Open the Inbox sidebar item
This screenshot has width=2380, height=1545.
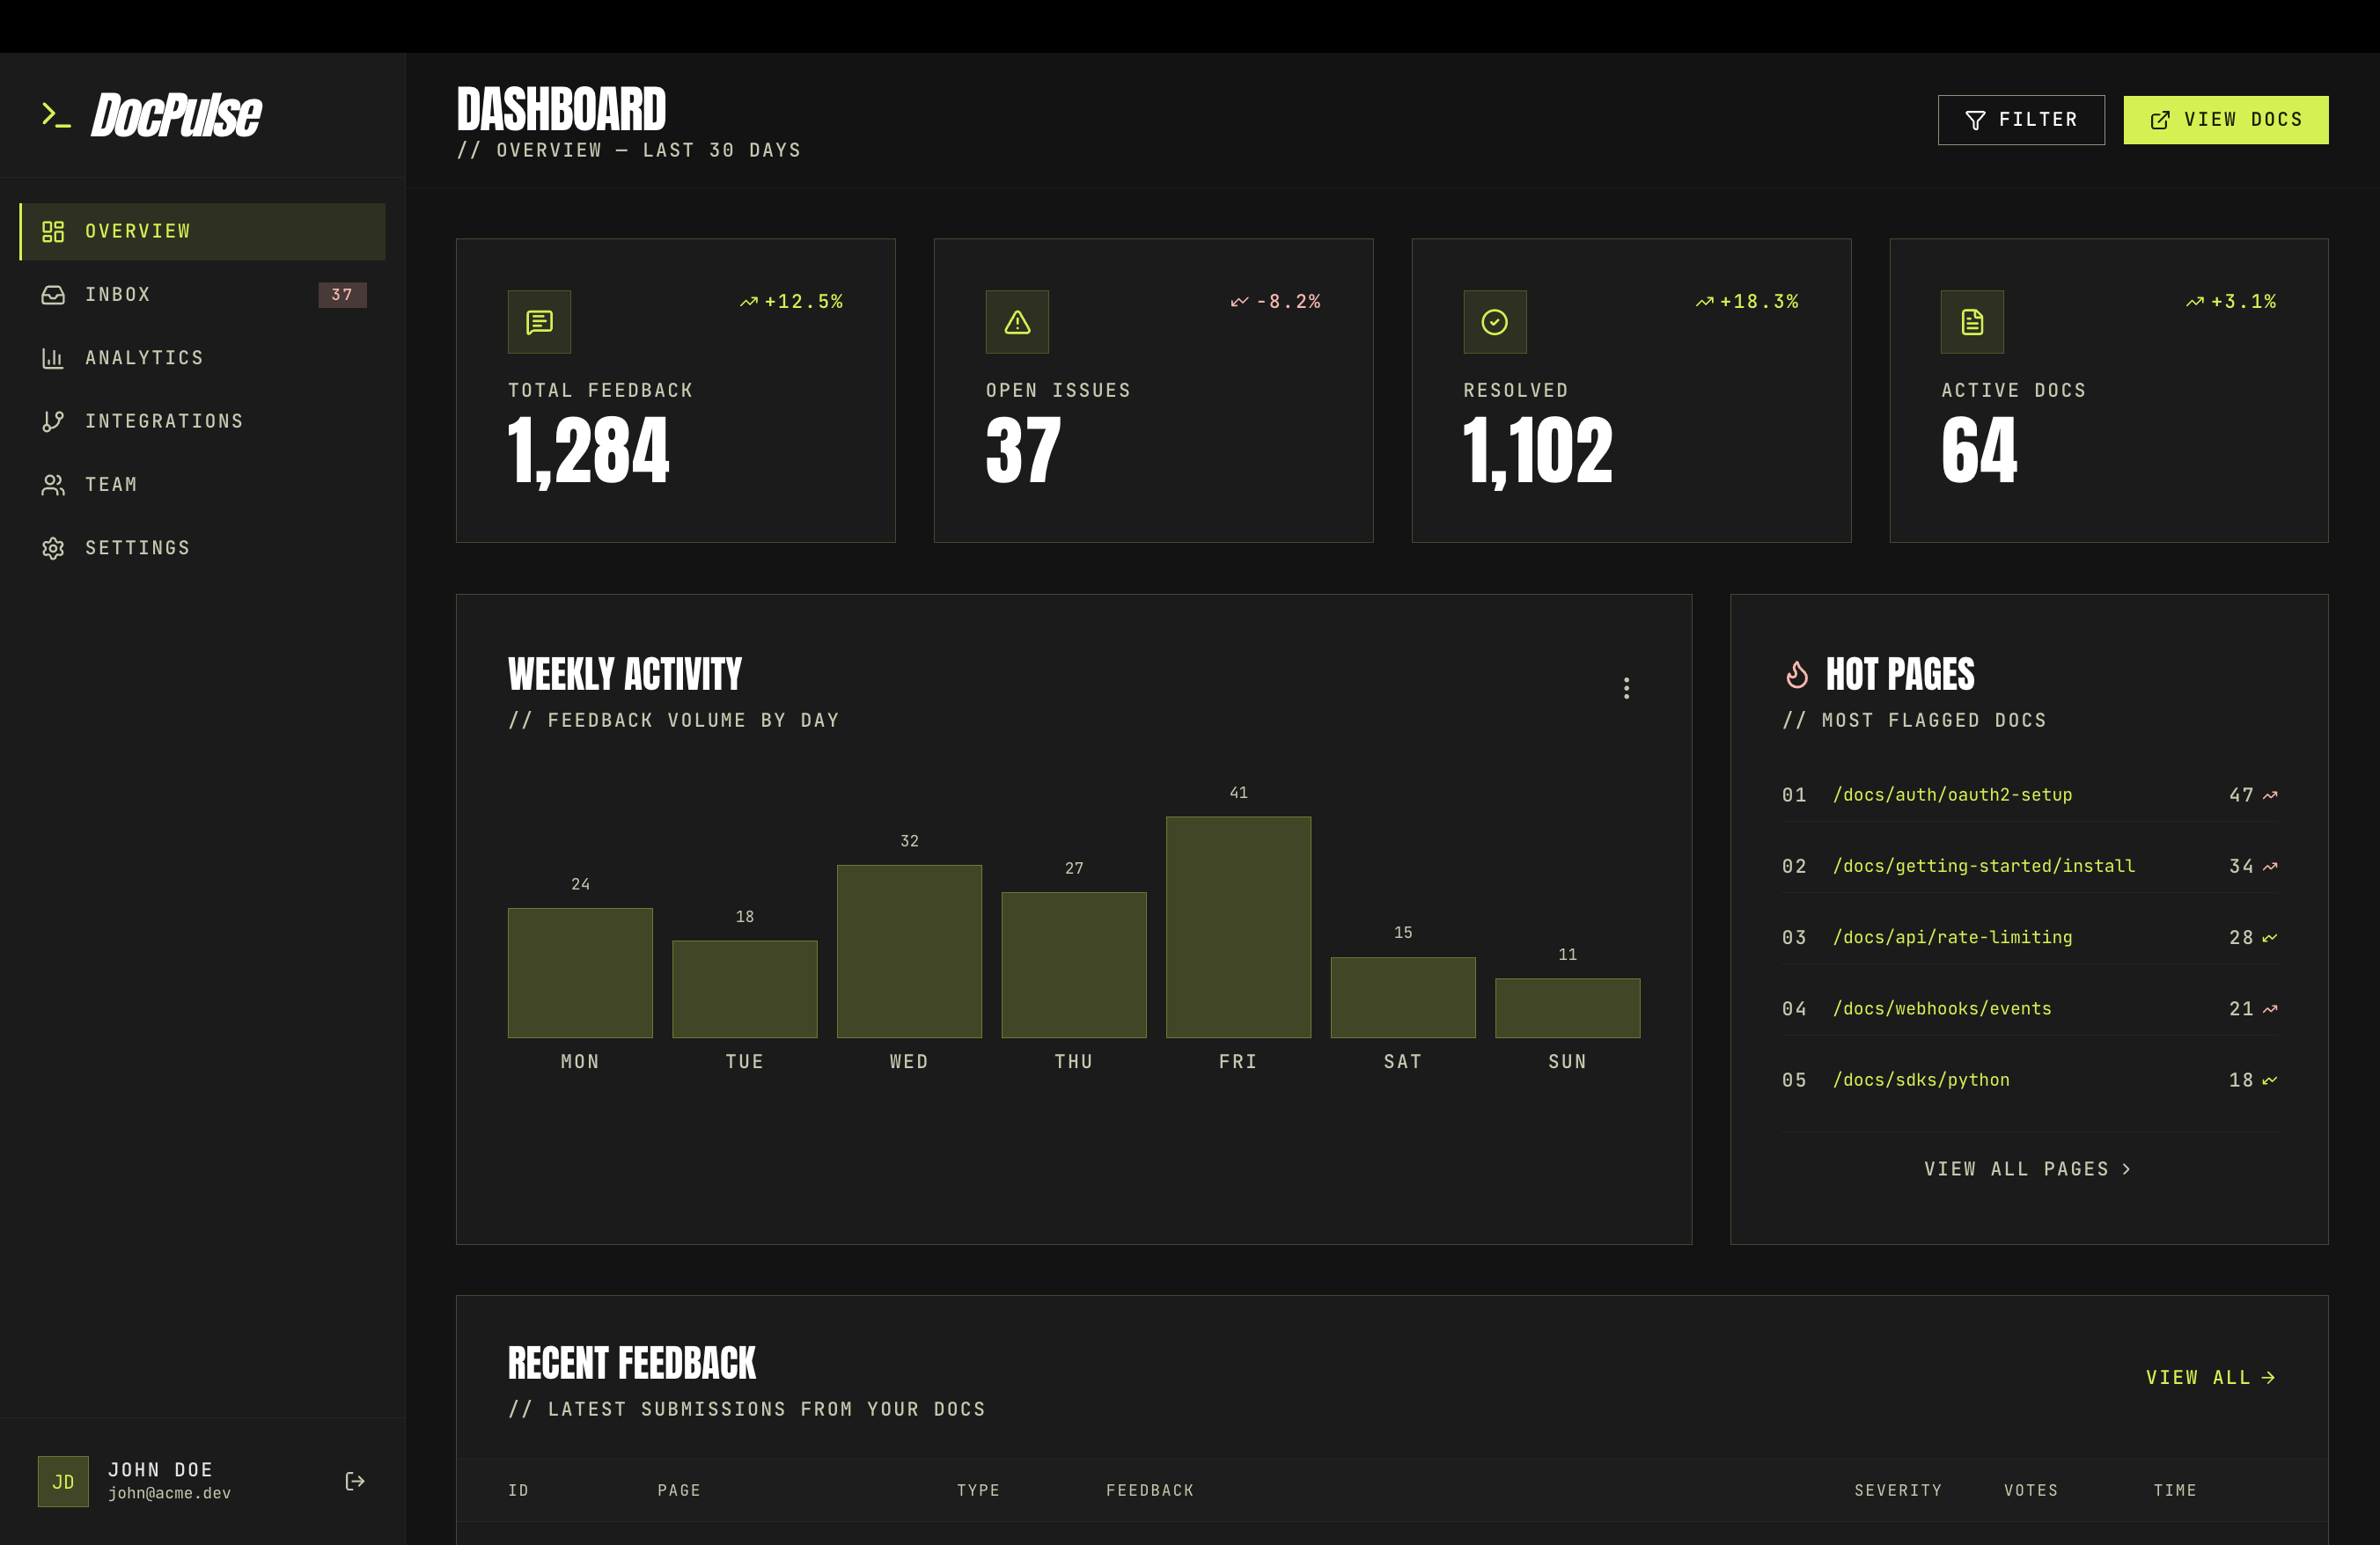pos(203,295)
